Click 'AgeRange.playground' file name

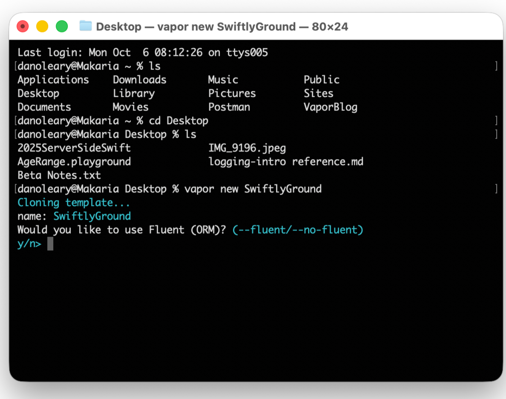[x=74, y=162]
